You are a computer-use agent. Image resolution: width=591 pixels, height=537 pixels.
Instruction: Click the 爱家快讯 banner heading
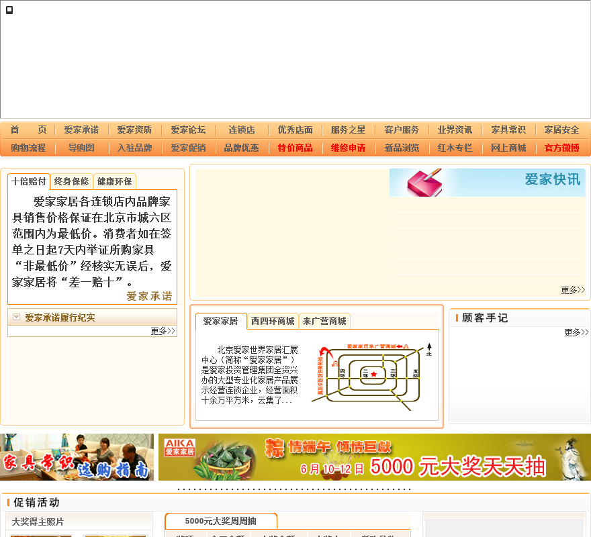tap(553, 179)
